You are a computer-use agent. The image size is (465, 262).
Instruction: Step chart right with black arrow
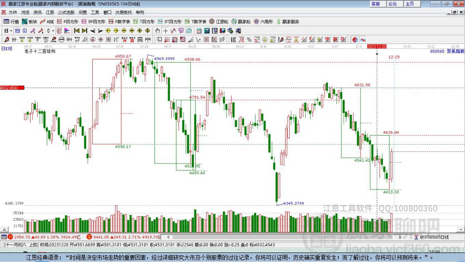pos(100,31)
